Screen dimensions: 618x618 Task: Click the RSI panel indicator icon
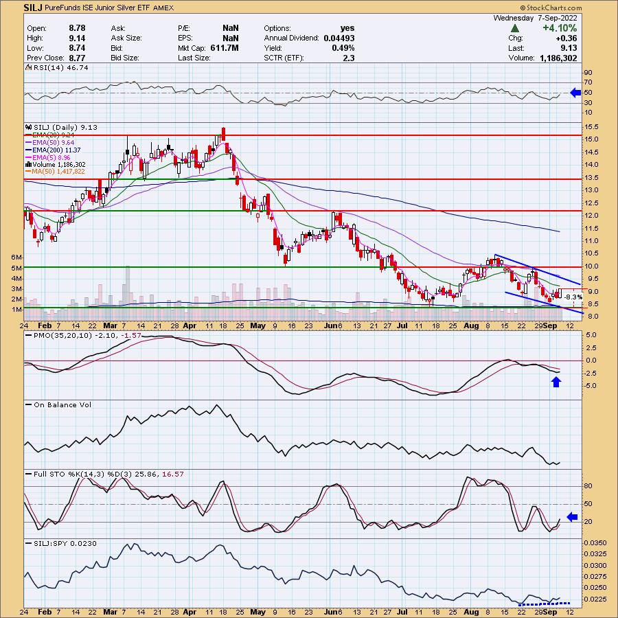click(29, 67)
